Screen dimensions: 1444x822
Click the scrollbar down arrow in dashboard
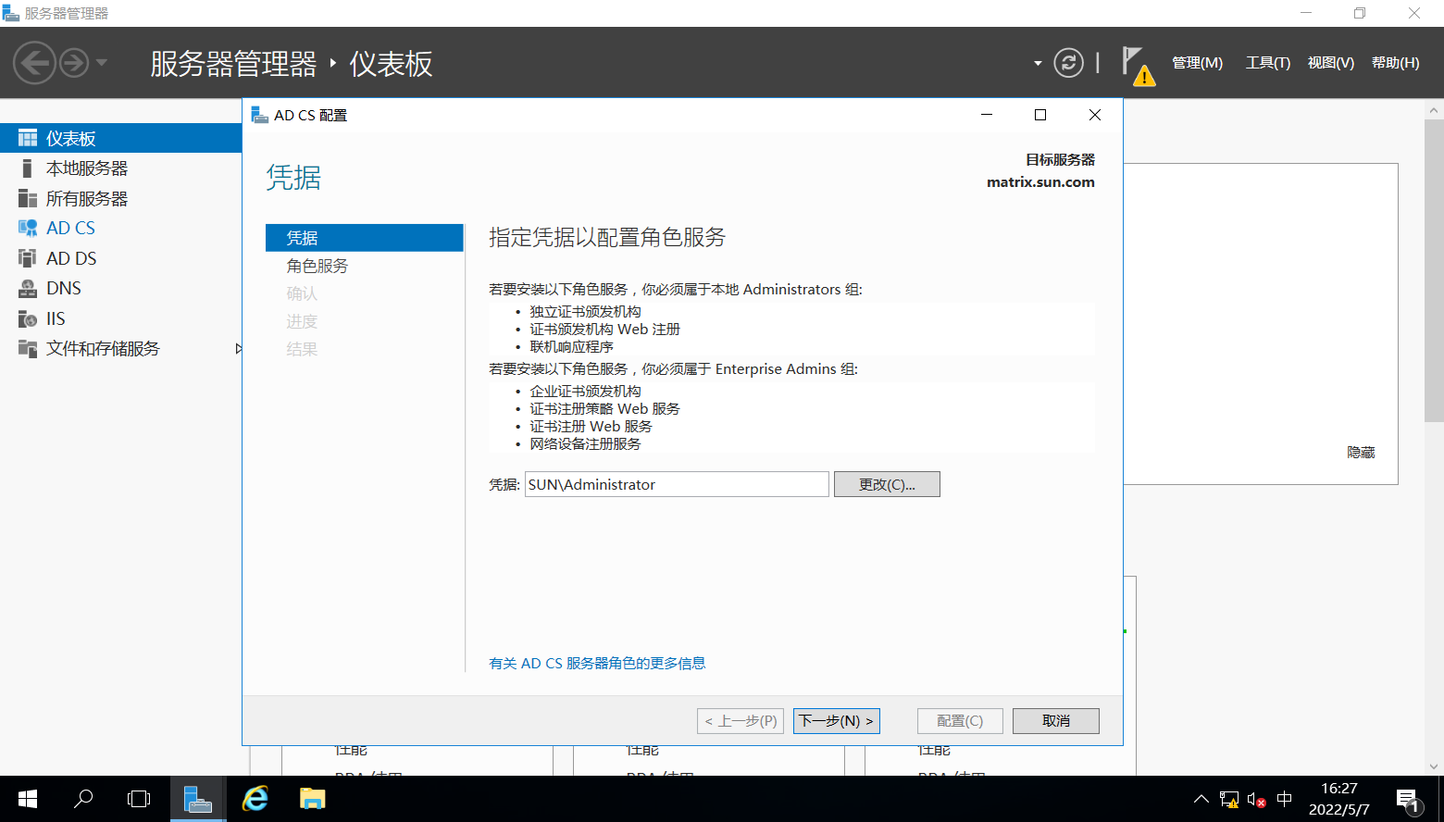1434,766
